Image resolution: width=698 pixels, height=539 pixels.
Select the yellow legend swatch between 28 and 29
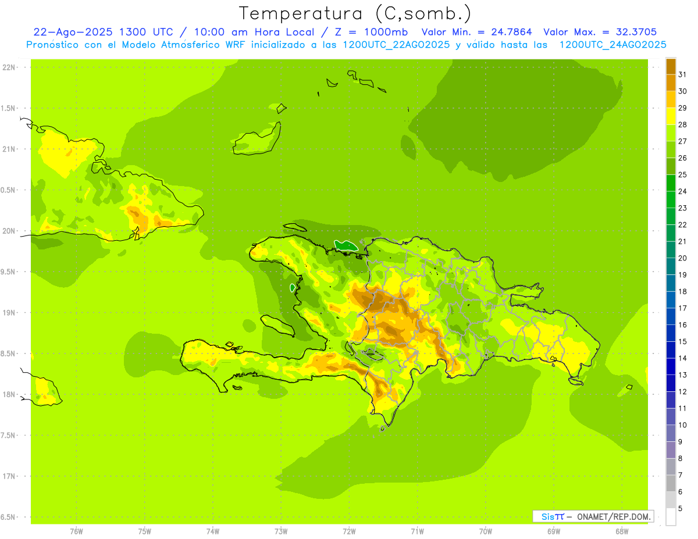coord(671,116)
